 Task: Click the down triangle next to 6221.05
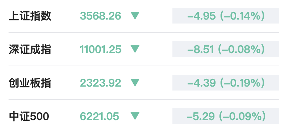(135, 116)
